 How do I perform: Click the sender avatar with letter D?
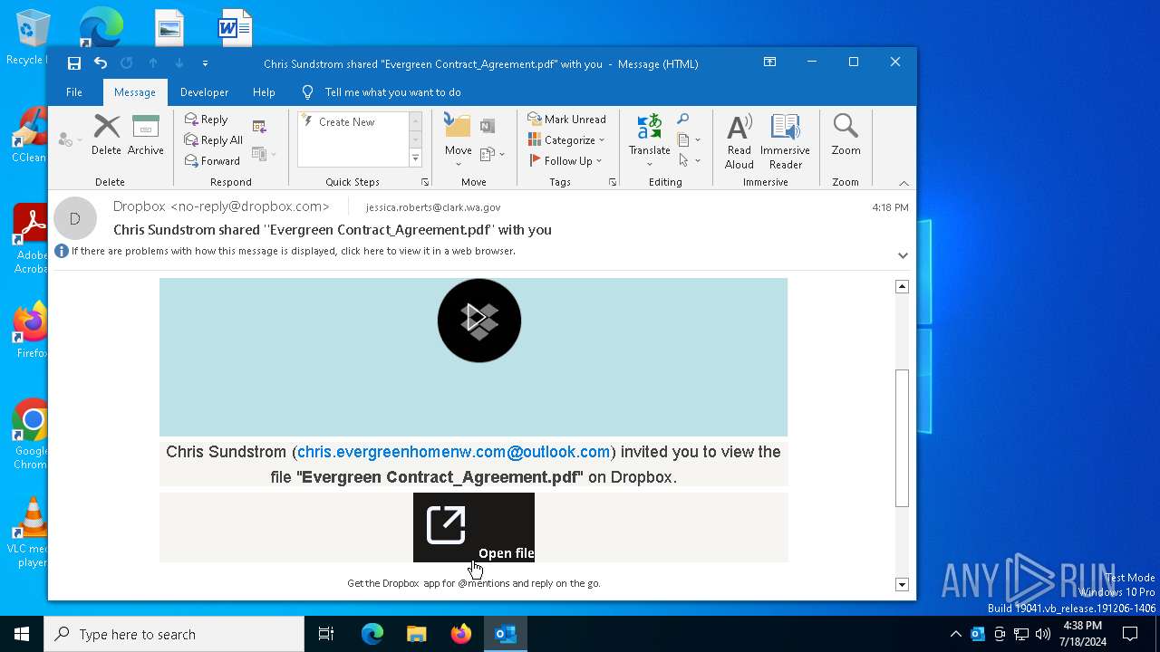(75, 218)
